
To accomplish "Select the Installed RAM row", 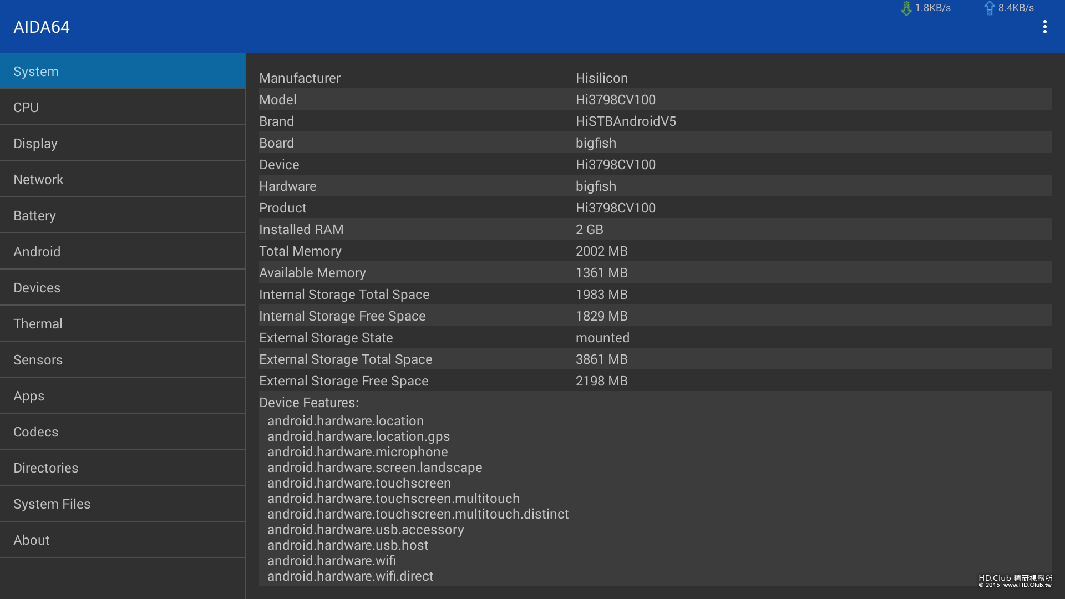I will pos(655,230).
